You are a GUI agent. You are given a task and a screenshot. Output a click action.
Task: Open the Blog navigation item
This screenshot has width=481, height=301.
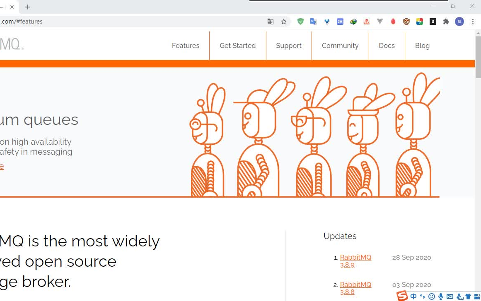pos(423,45)
